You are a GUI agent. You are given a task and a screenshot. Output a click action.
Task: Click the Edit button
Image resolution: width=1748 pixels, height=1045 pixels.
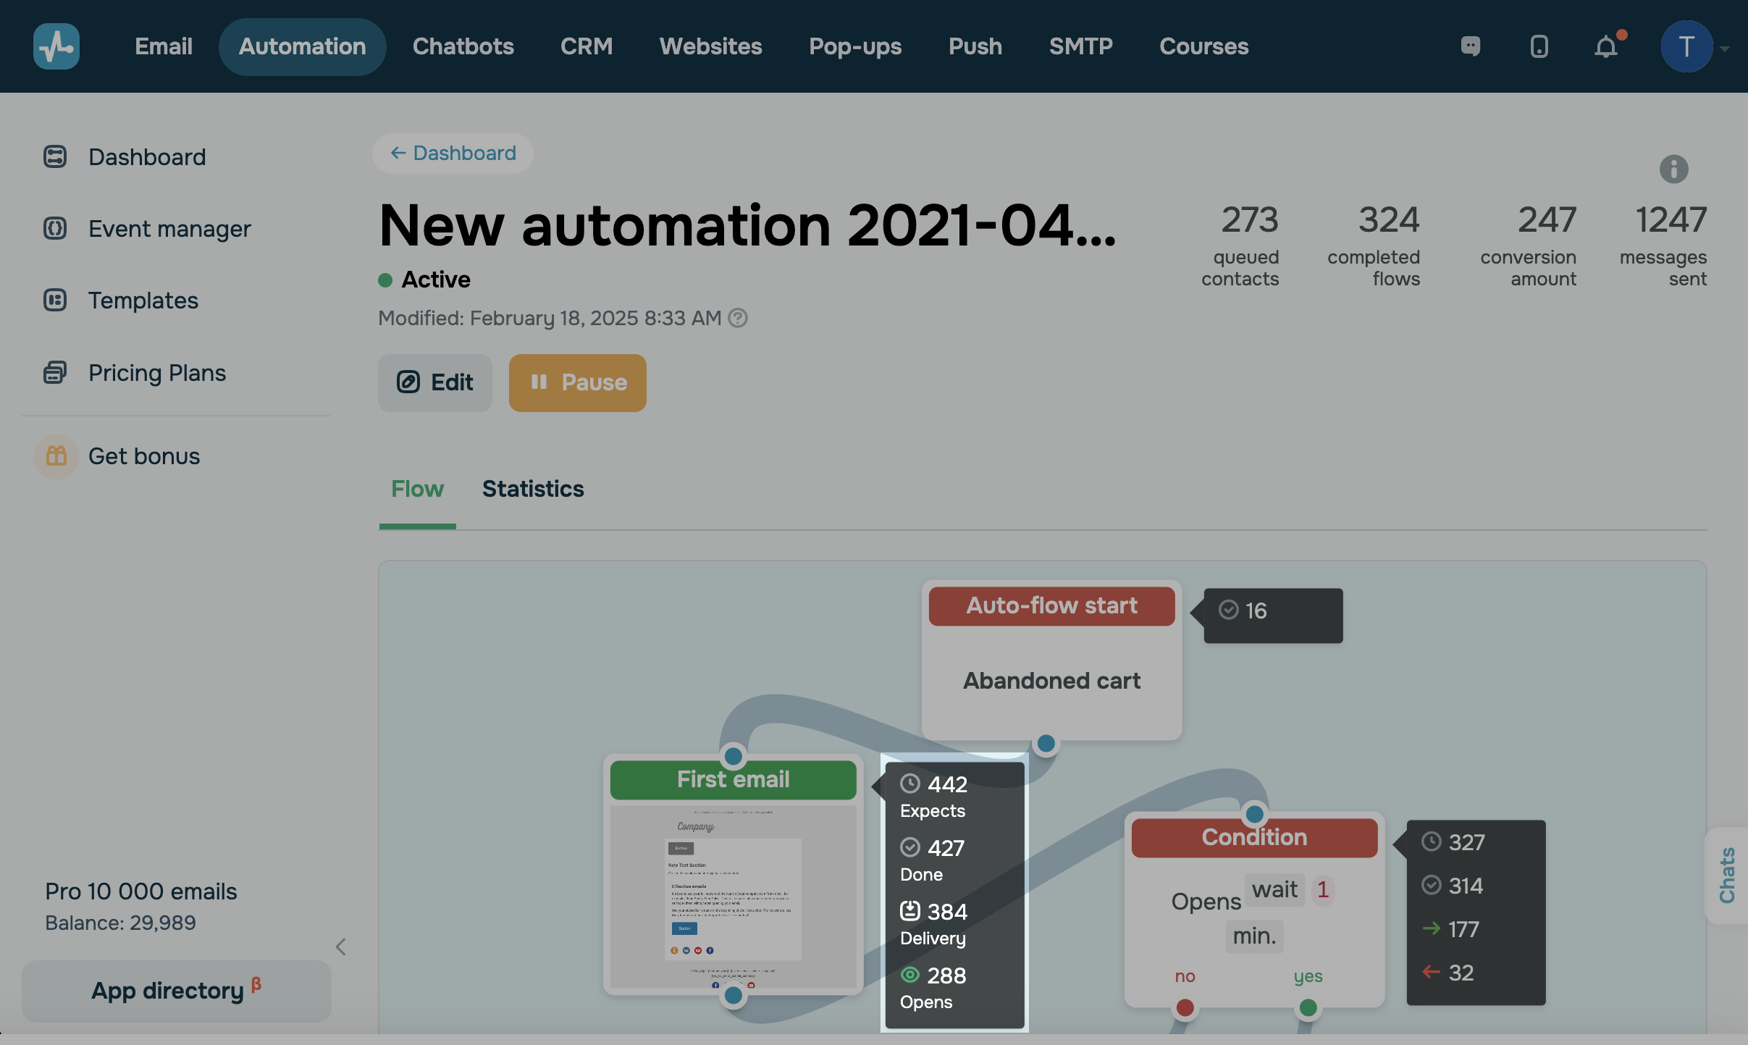coord(434,382)
